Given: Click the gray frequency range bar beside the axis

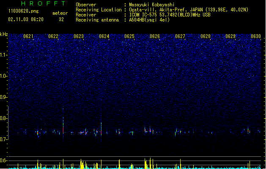Looking at the screenshot, I should click(8, 123).
